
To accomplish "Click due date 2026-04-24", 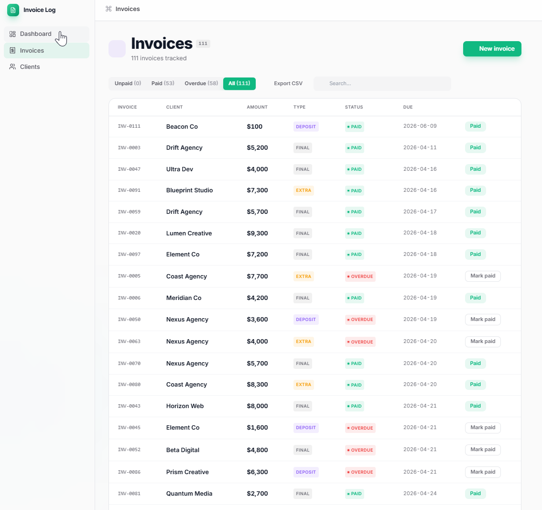I will (420, 493).
